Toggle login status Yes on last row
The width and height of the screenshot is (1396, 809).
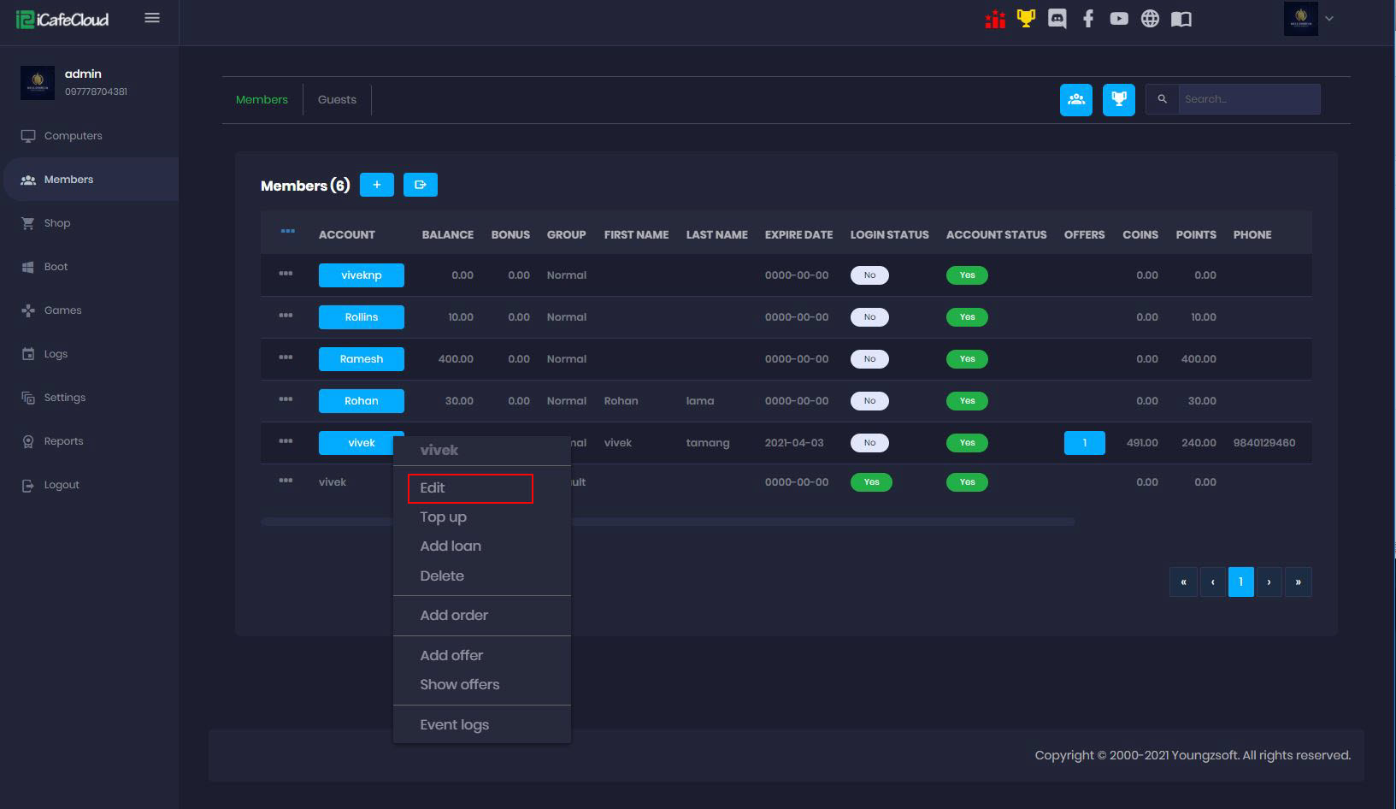tap(871, 482)
